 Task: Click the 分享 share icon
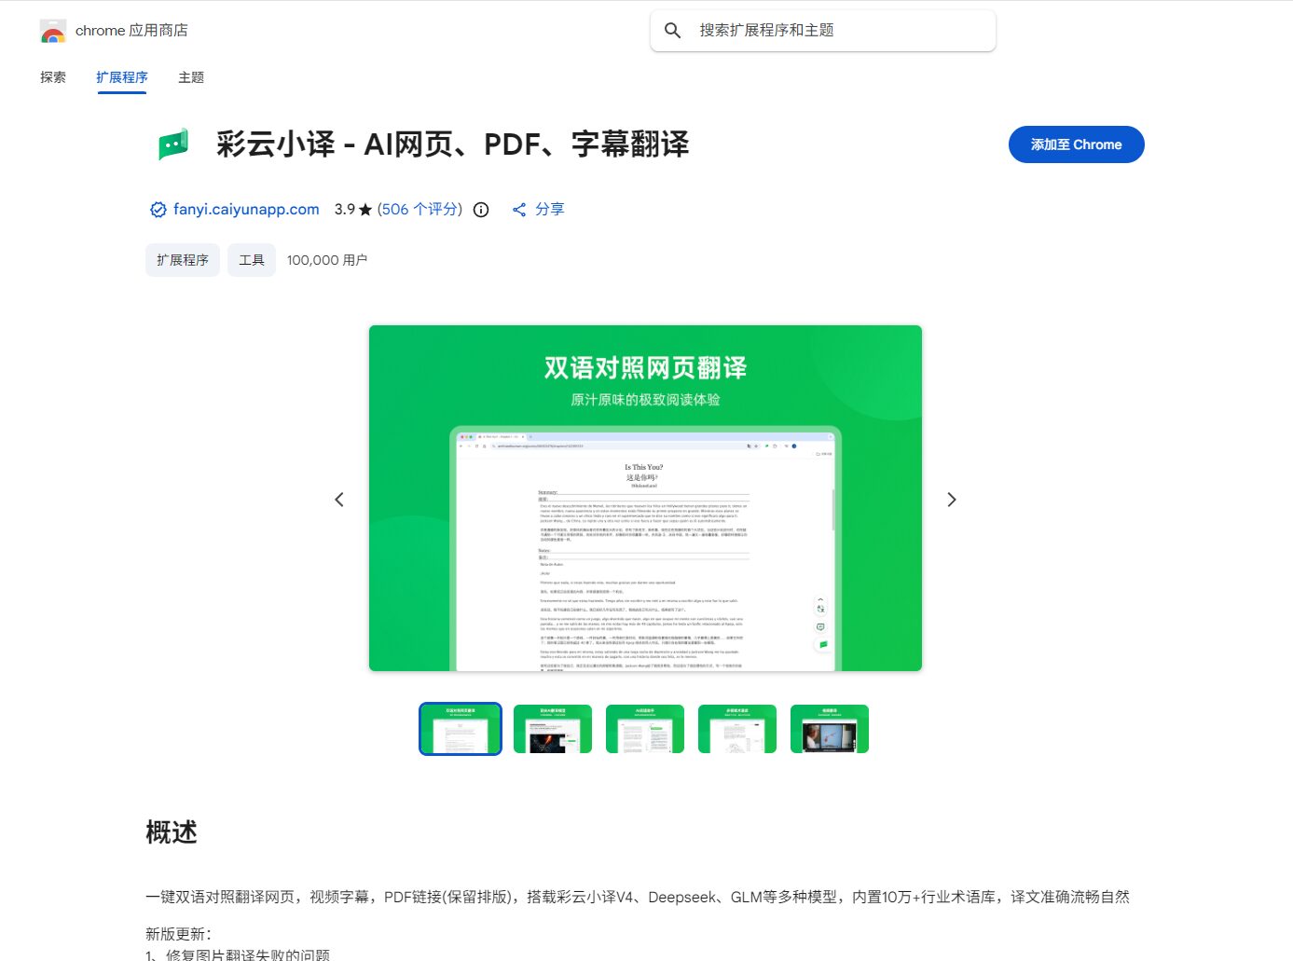point(520,209)
